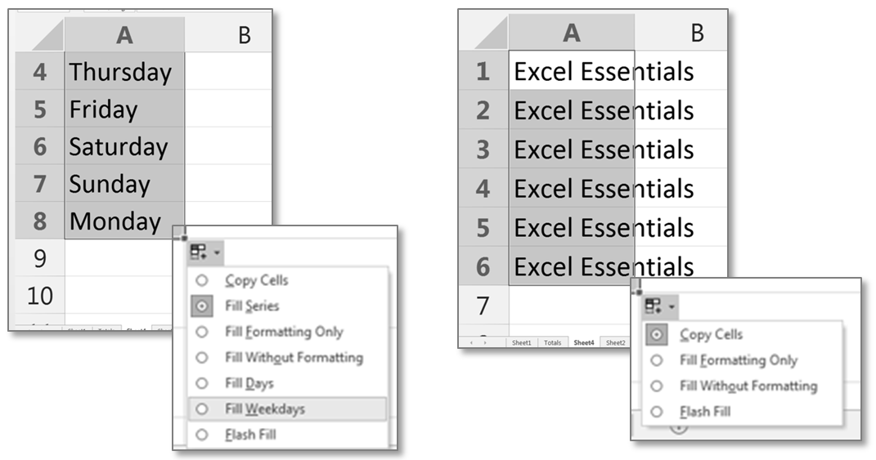Open the Totals sheet tab
This screenshot has width=876, height=460.
point(552,343)
